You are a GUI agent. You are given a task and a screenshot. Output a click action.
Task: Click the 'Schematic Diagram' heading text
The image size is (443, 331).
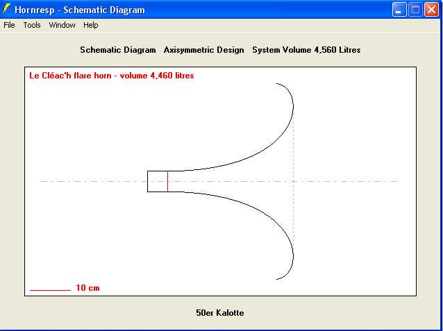click(x=118, y=50)
